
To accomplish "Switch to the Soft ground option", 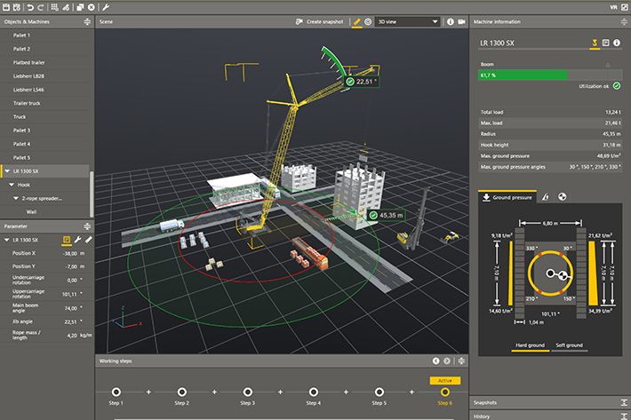I will pos(570,344).
